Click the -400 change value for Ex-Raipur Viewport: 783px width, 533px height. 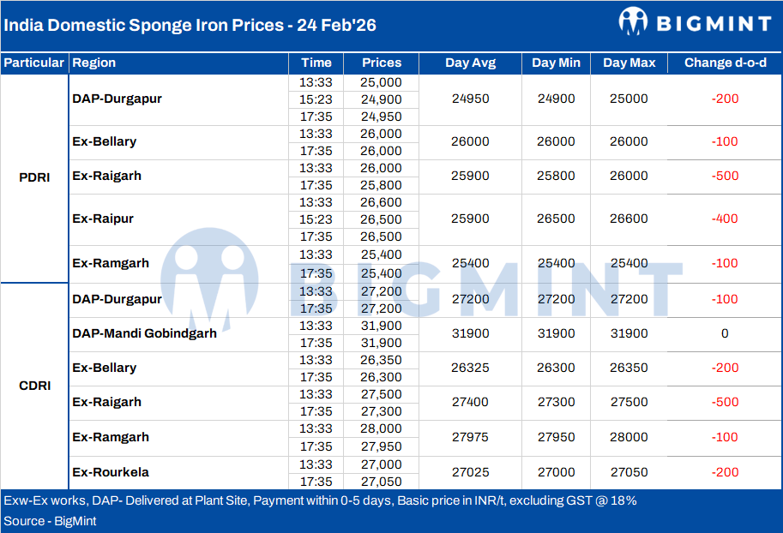(x=725, y=219)
